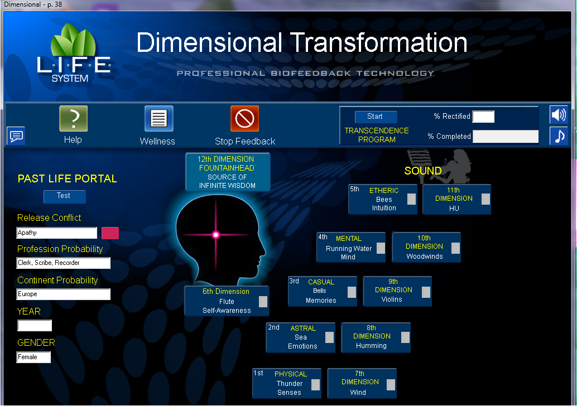Start the Transcendence Program

tap(376, 117)
